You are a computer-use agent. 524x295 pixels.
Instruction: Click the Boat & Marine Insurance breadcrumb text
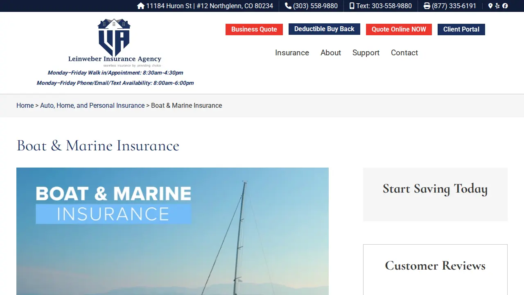pos(187,105)
